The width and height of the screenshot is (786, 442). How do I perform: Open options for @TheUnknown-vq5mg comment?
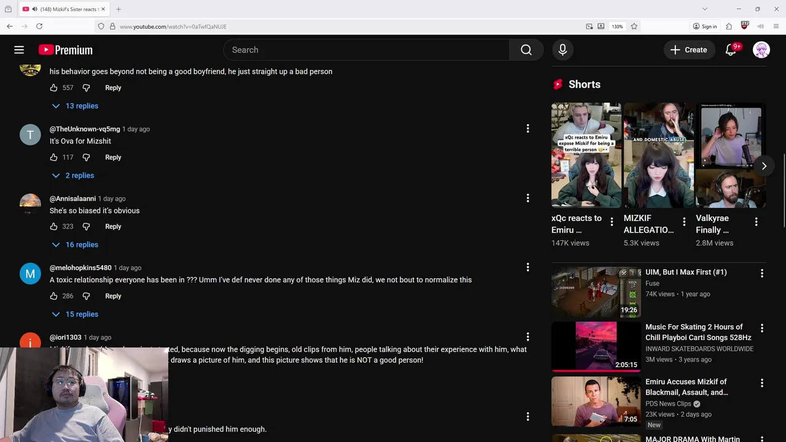(527, 128)
